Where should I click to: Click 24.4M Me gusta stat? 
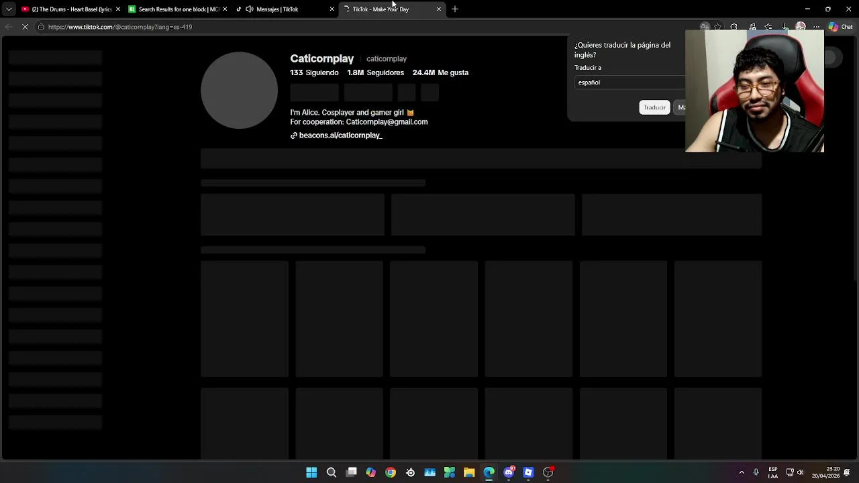440,72
